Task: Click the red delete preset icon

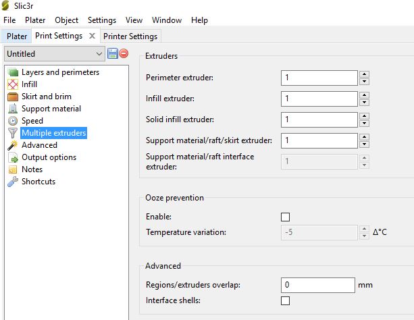Action: (124, 53)
